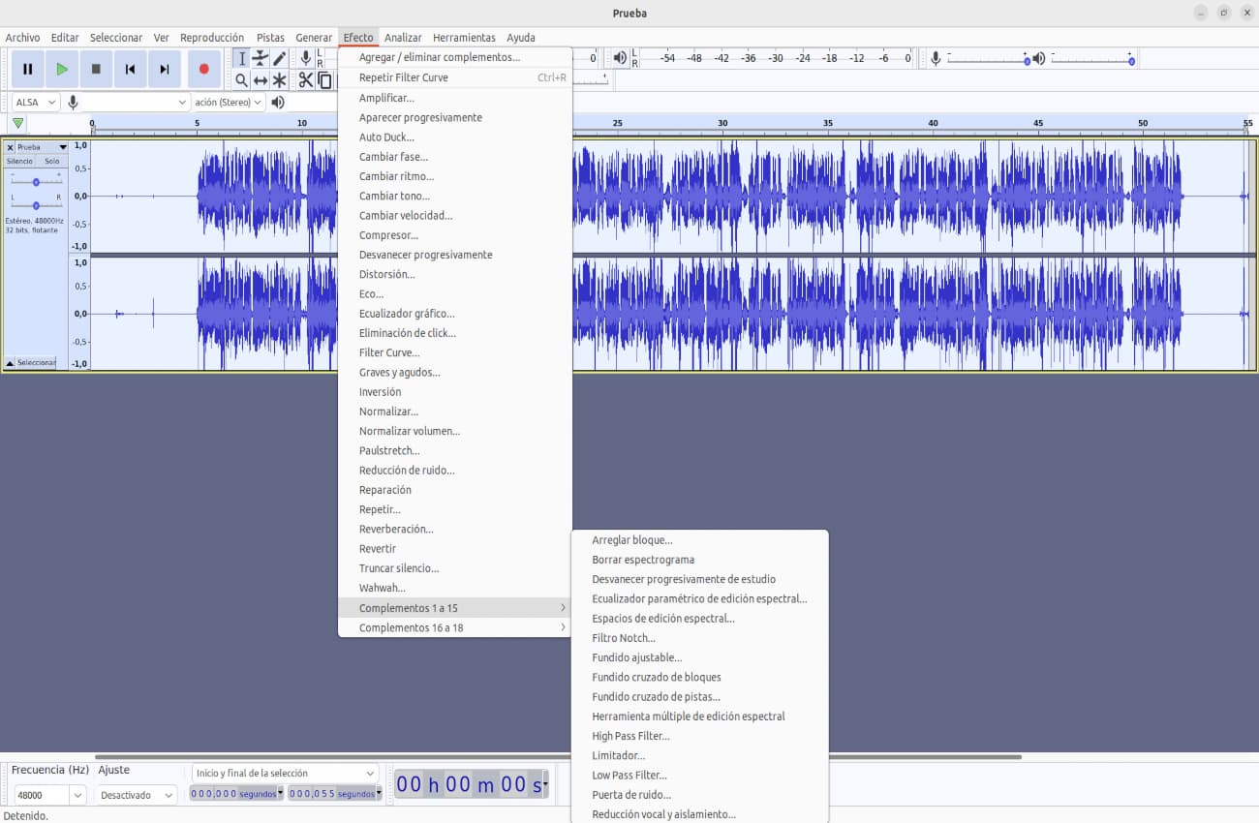This screenshot has height=823, width=1259.
Task: Select the Multi-tool
Action: coord(279,80)
